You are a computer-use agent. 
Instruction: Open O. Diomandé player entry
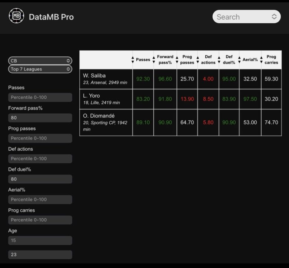pos(106,122)
